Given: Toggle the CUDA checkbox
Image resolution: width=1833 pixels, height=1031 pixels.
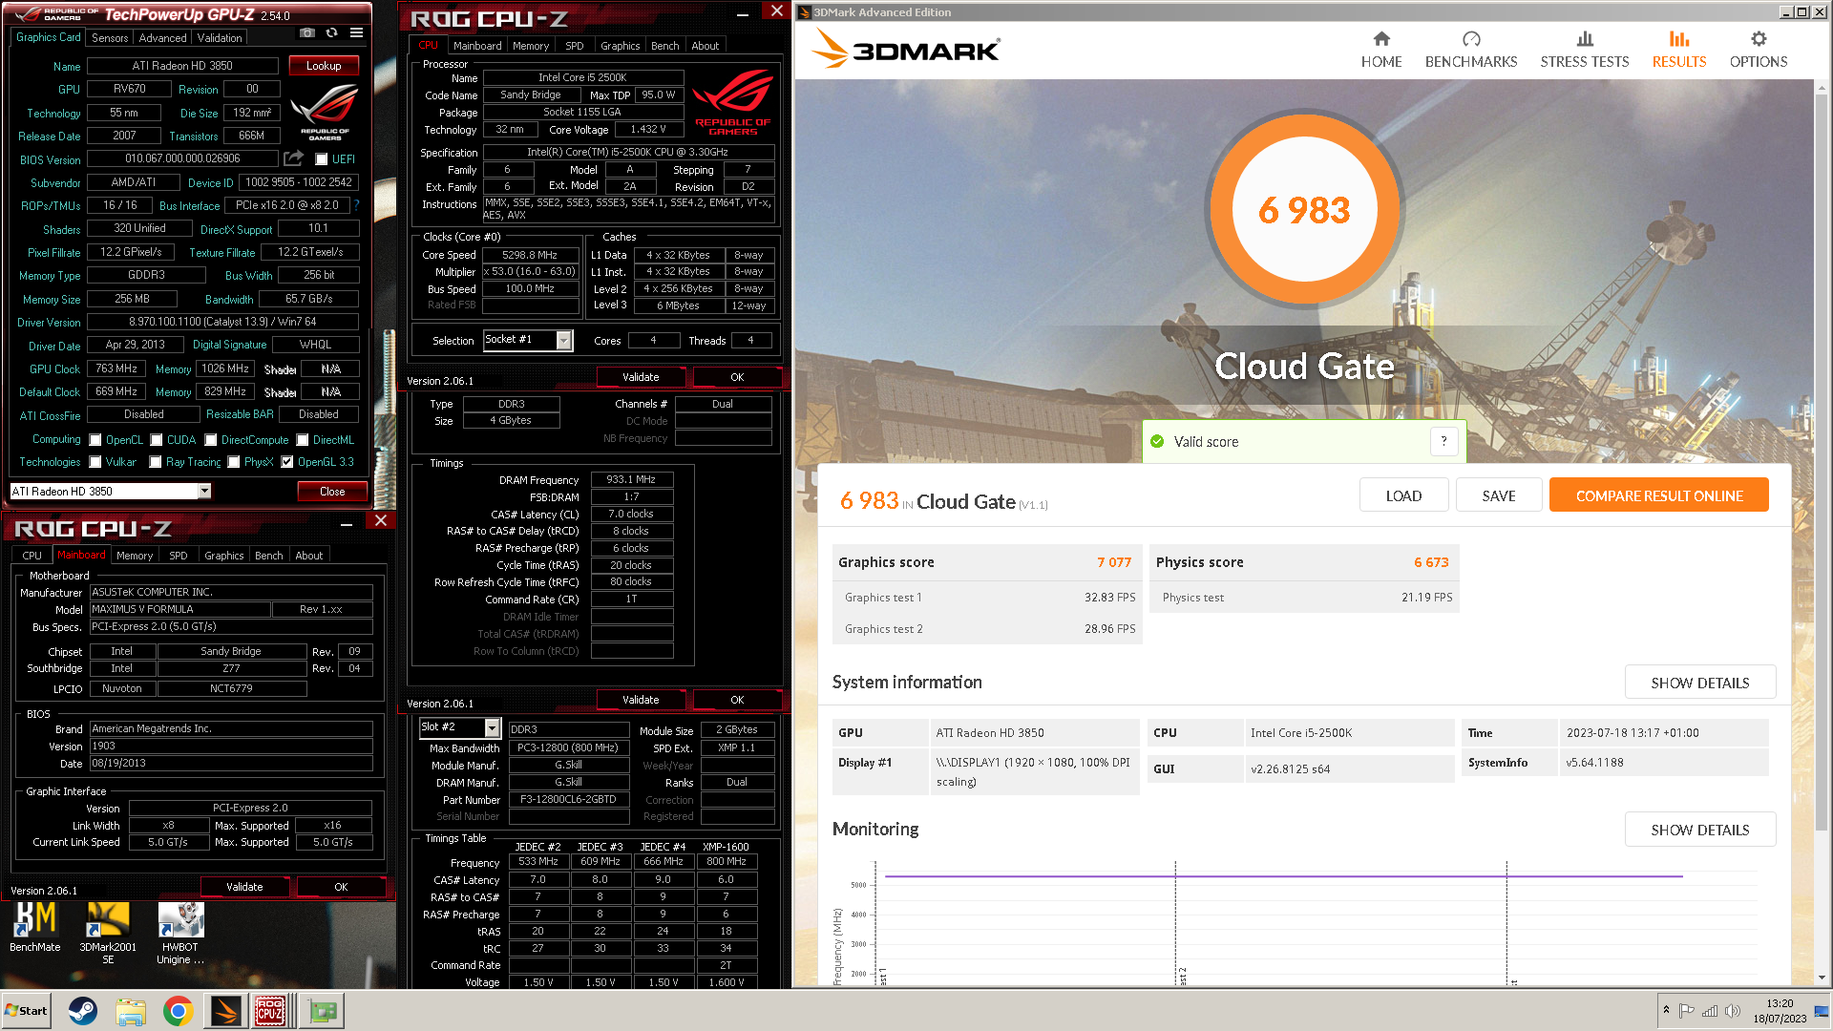Looking at the screenshot, I should (x=157, y=440).
